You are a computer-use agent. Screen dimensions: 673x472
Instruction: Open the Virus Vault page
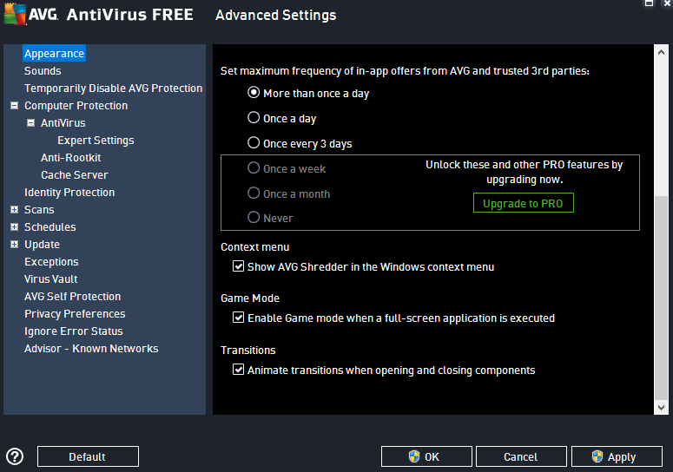[50, 279]
